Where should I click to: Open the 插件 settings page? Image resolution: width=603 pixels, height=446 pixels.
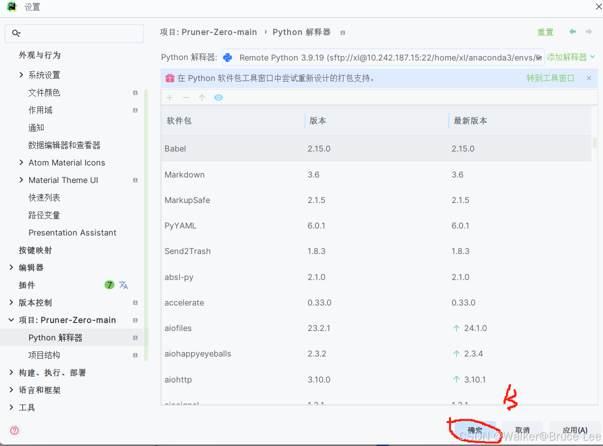point(27,285)
